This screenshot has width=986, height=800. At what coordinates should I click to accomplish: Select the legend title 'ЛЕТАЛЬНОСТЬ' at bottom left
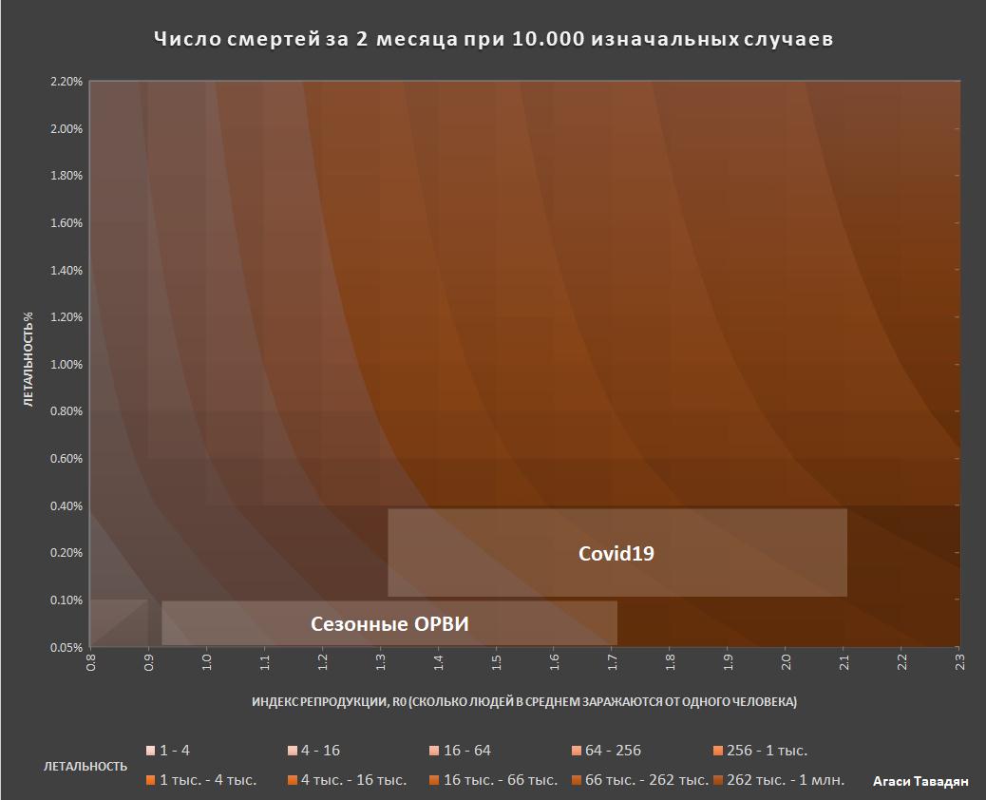pos(85,766)
